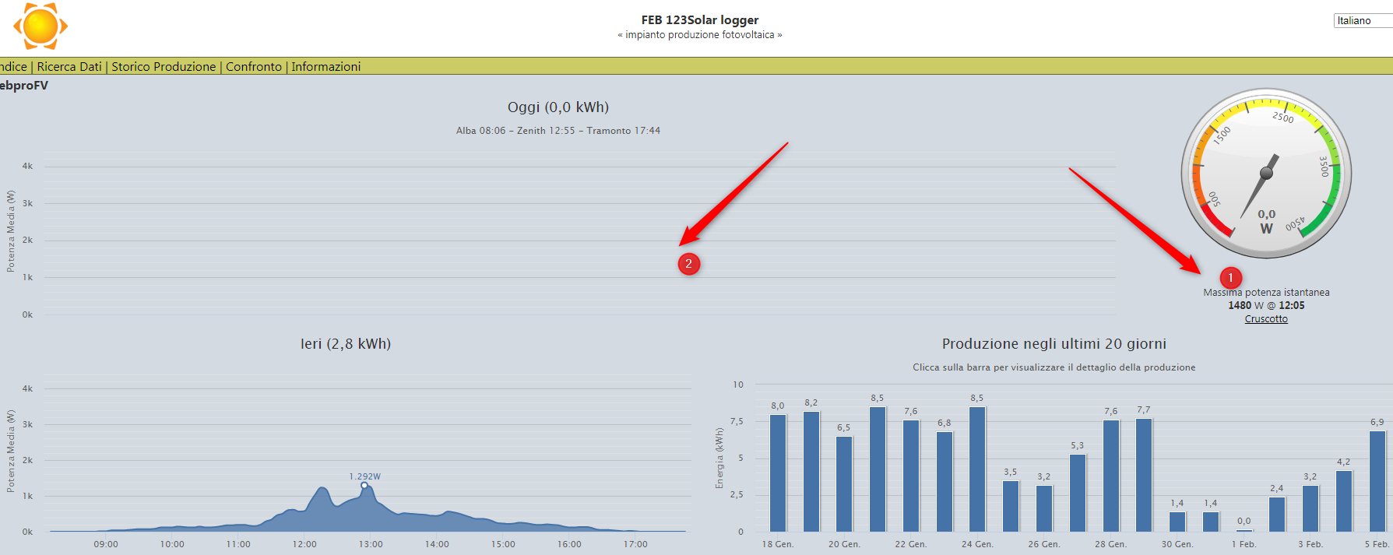Select the 8,0 bar for 18 Gen.

(778, 473)
